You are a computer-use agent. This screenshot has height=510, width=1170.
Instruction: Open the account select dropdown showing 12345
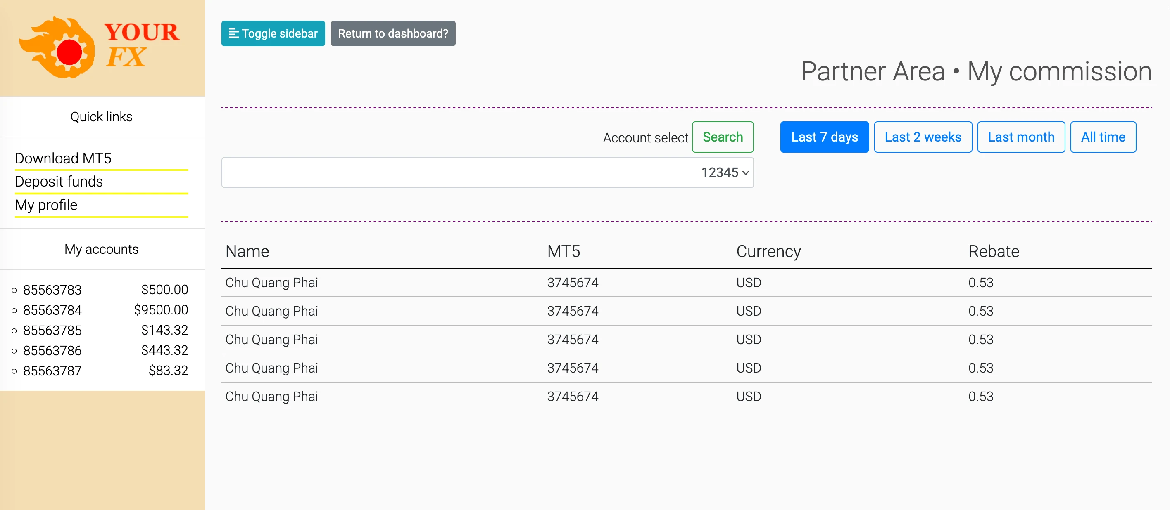(x=487, y=172)
